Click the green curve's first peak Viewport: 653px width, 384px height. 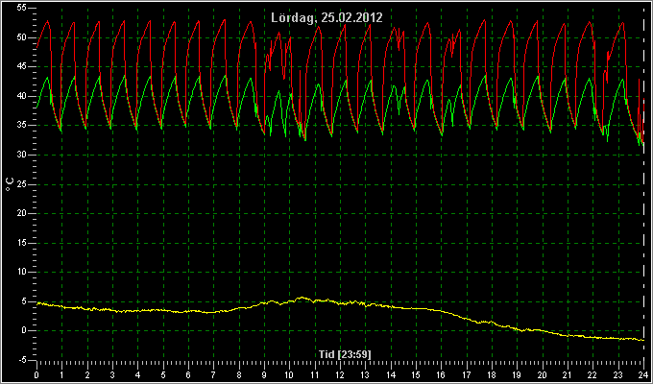coord(48,78)
